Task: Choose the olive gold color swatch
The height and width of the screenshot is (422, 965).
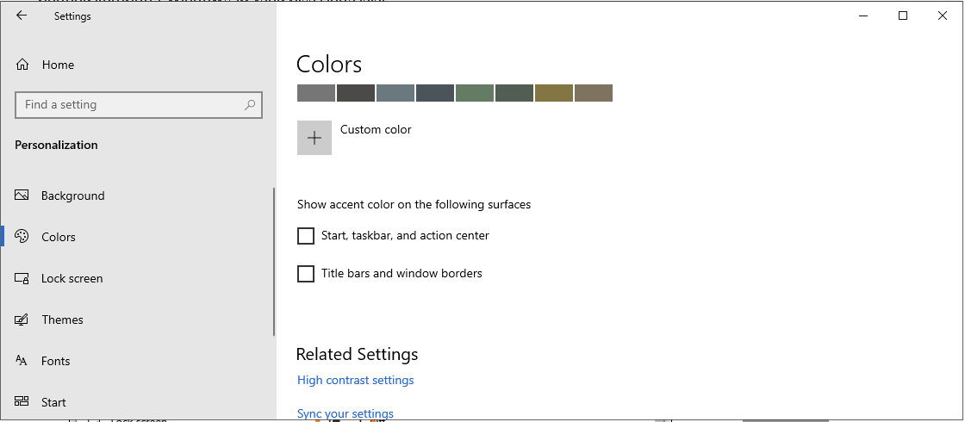Action: coord(553,93)
